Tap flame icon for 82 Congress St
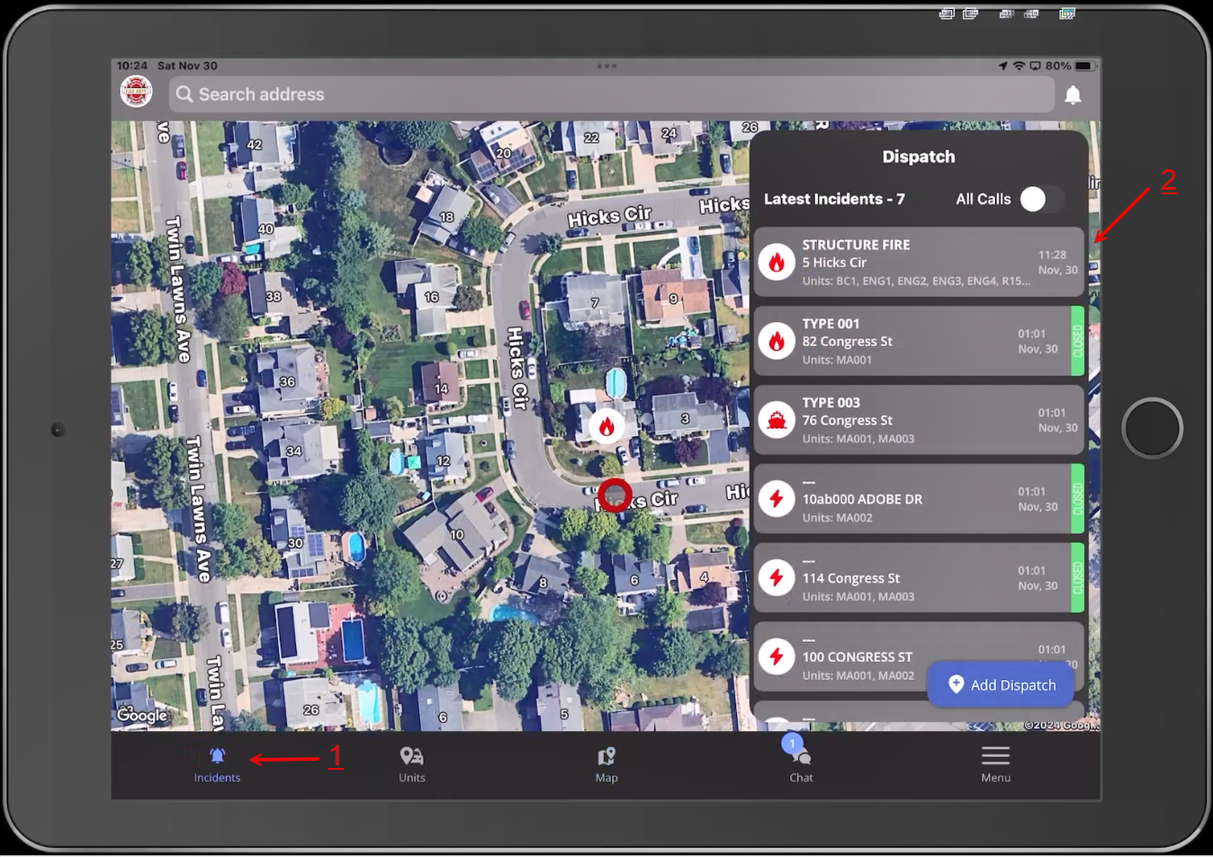This screenshot has height=857, width=1213. pyautogui.click(x=776, y=342)
